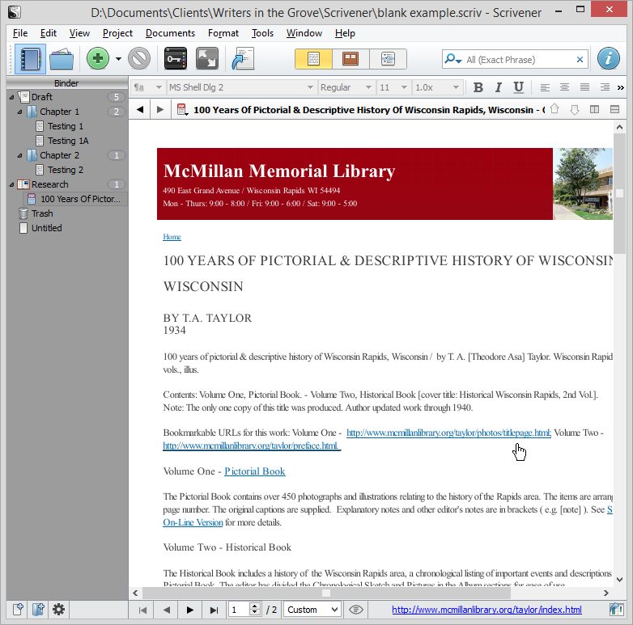Go to previous document up arrow
This screenshot has height=625, width=633.
(x=554, y=109)
